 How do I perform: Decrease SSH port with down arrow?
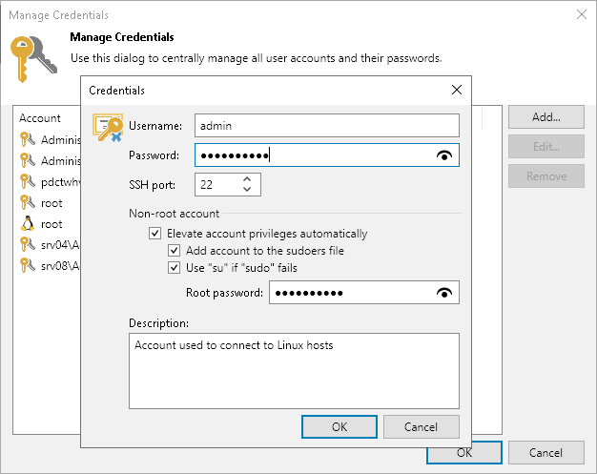click(246, 189)
